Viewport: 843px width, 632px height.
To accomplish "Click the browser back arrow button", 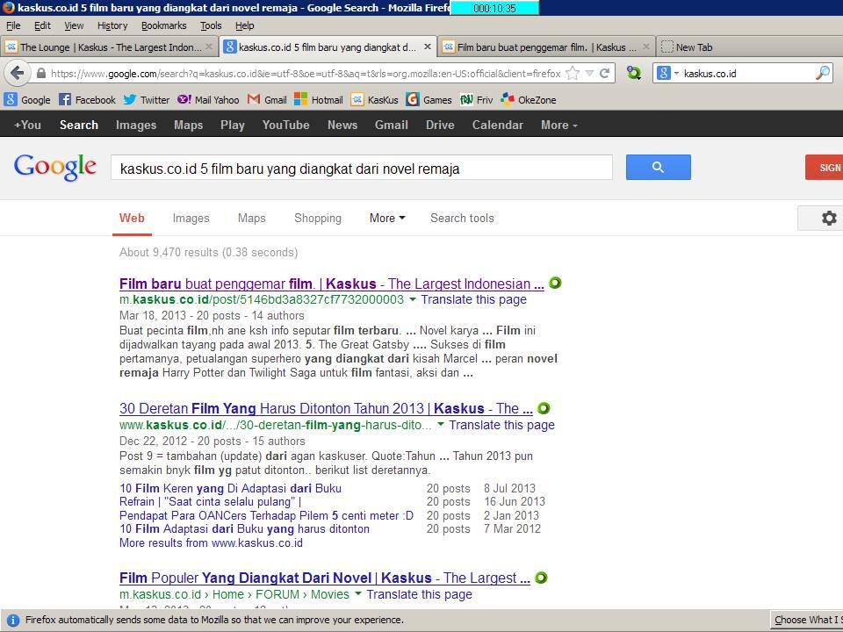I will pos(17,73).
